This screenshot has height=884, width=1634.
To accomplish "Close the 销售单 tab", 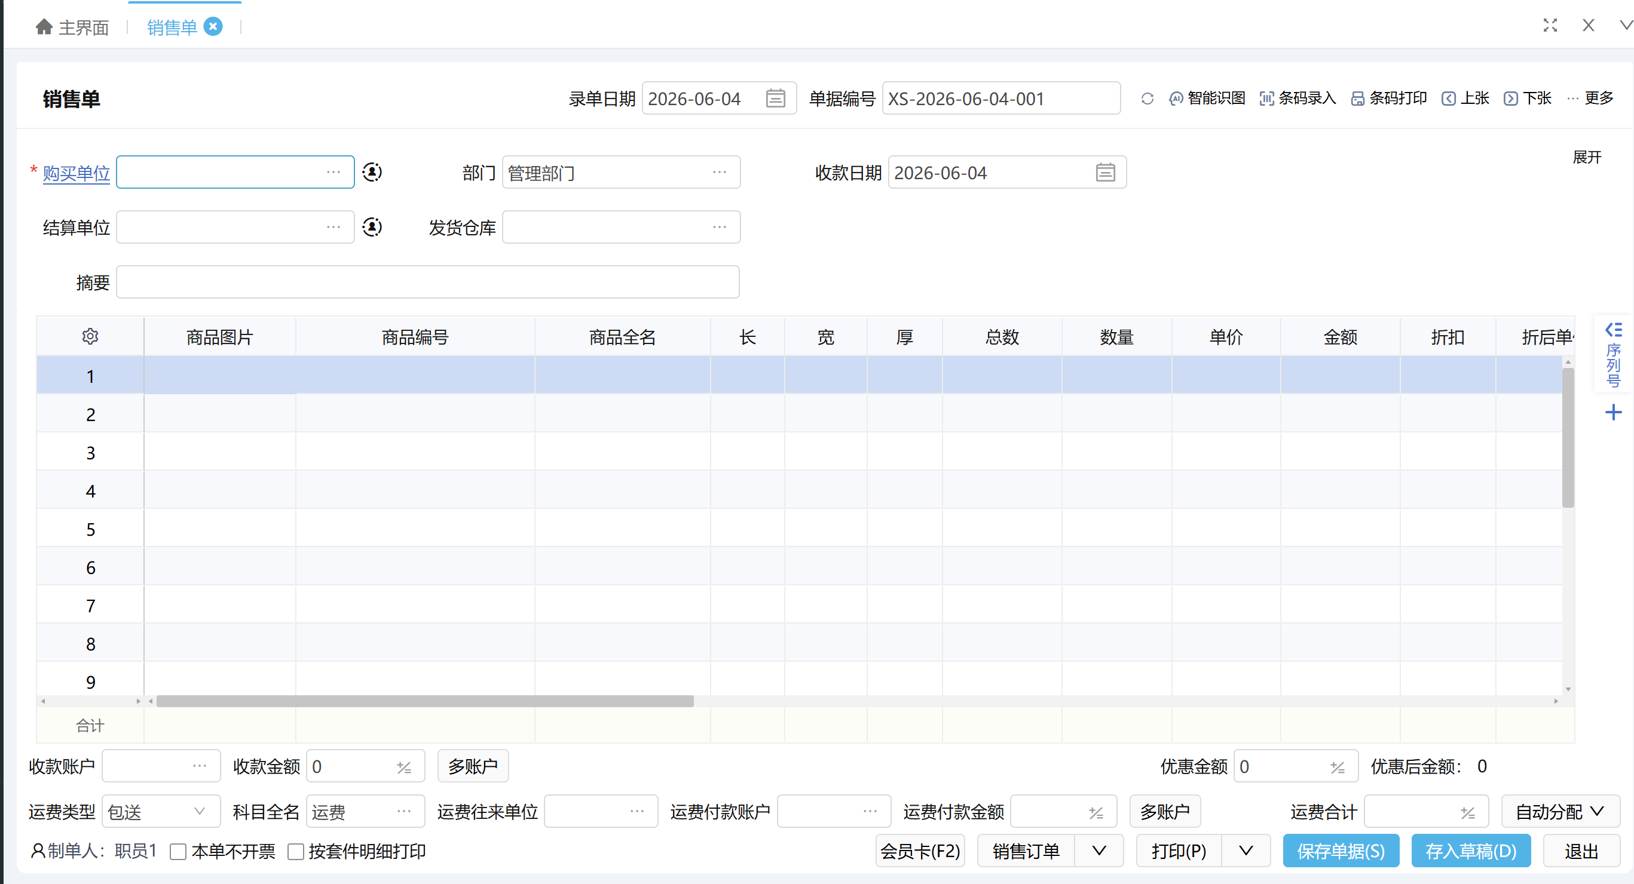I will click(214, 27).
